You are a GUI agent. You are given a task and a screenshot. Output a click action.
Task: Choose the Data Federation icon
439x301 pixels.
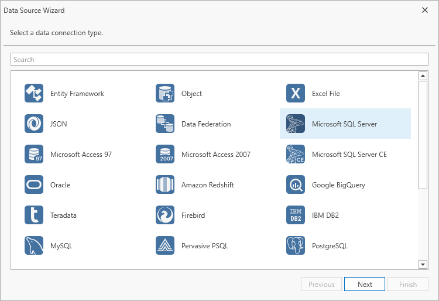pos(165,124)
